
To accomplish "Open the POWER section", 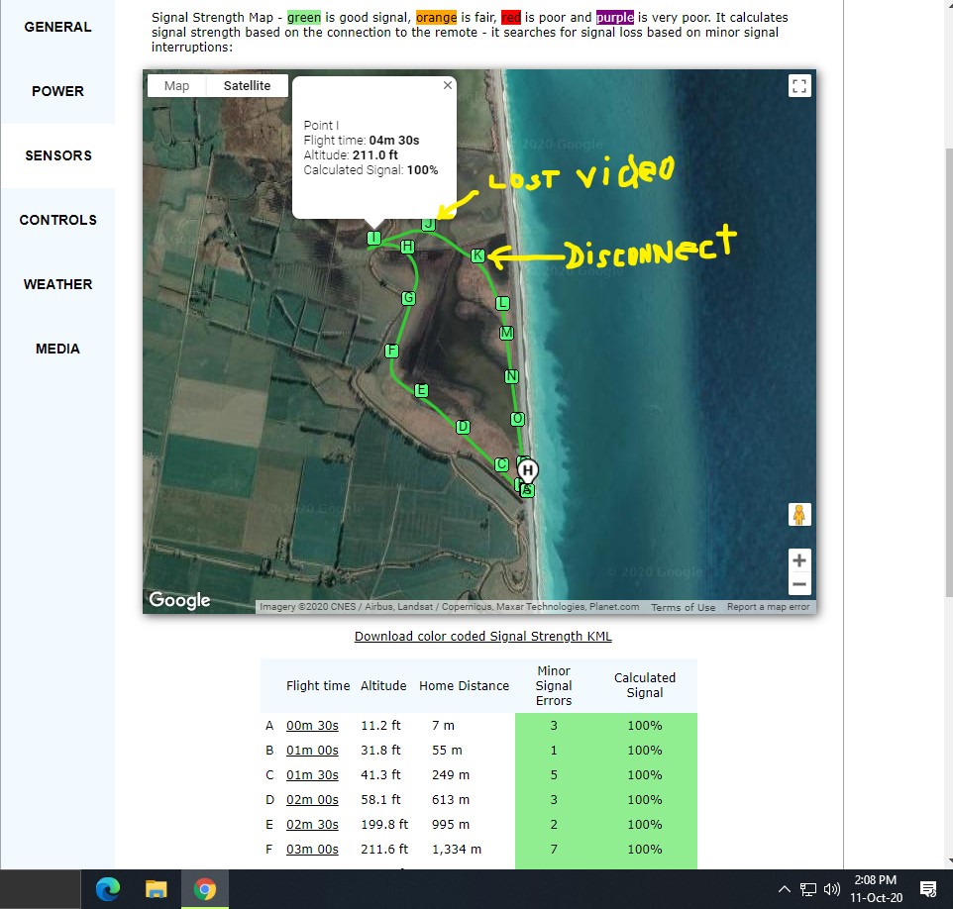I will tap(57, 91).
